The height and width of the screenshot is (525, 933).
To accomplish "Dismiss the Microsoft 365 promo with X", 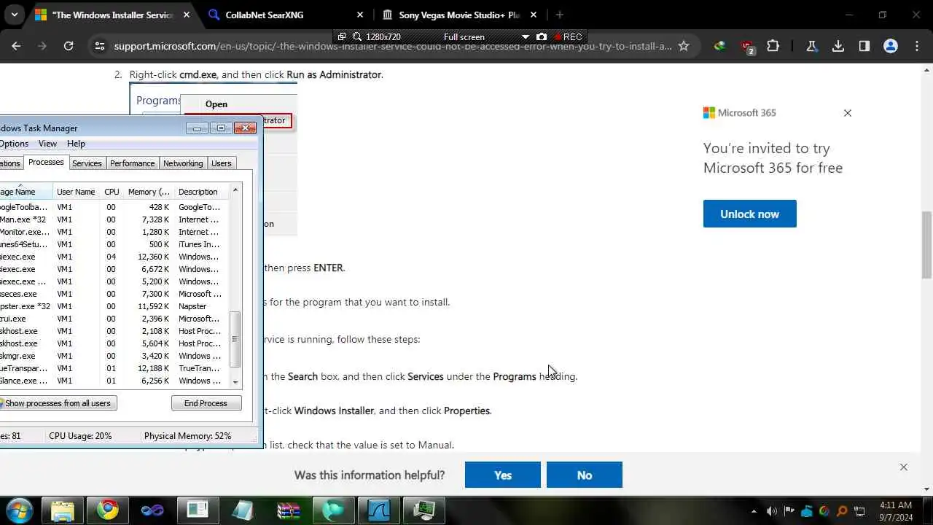I will point(847,113).
